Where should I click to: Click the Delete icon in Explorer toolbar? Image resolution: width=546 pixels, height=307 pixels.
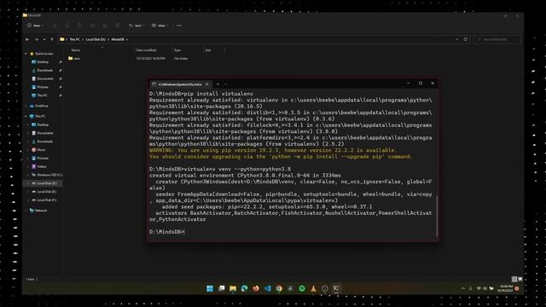click(118, 26)
